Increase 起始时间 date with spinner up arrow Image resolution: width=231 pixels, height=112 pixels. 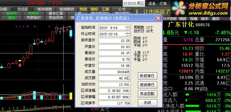128,26
